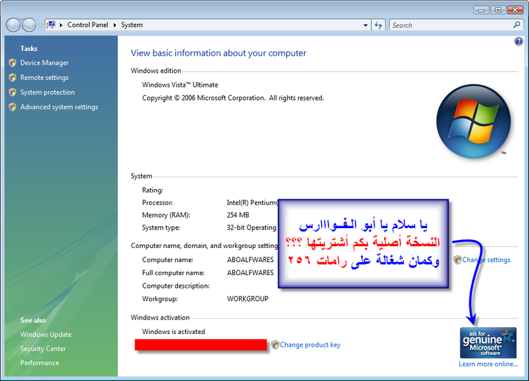Viewport: 529px width, 381px height.
Task: Click the Ask for genuine Microsoft software badge
Action: tap(488, 343)
